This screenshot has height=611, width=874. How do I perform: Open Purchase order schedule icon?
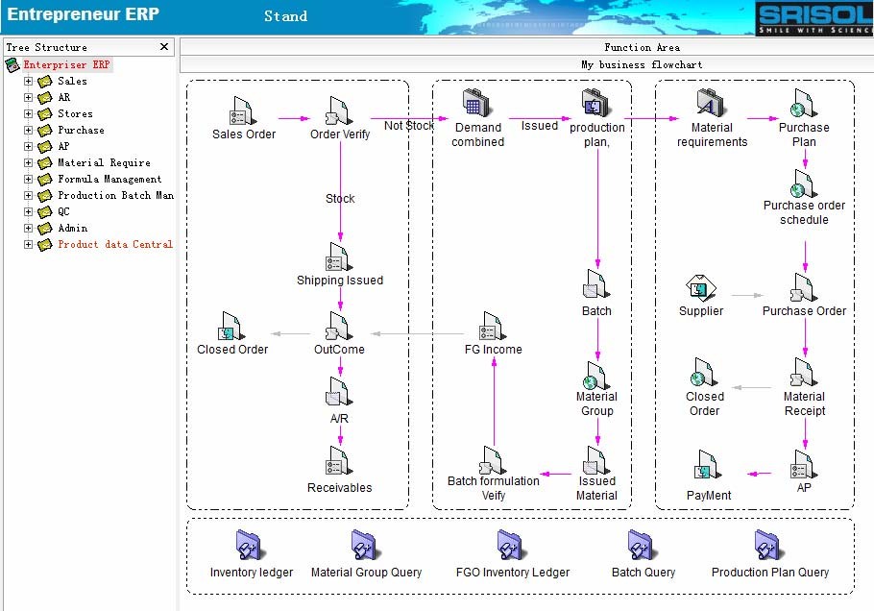804,183
